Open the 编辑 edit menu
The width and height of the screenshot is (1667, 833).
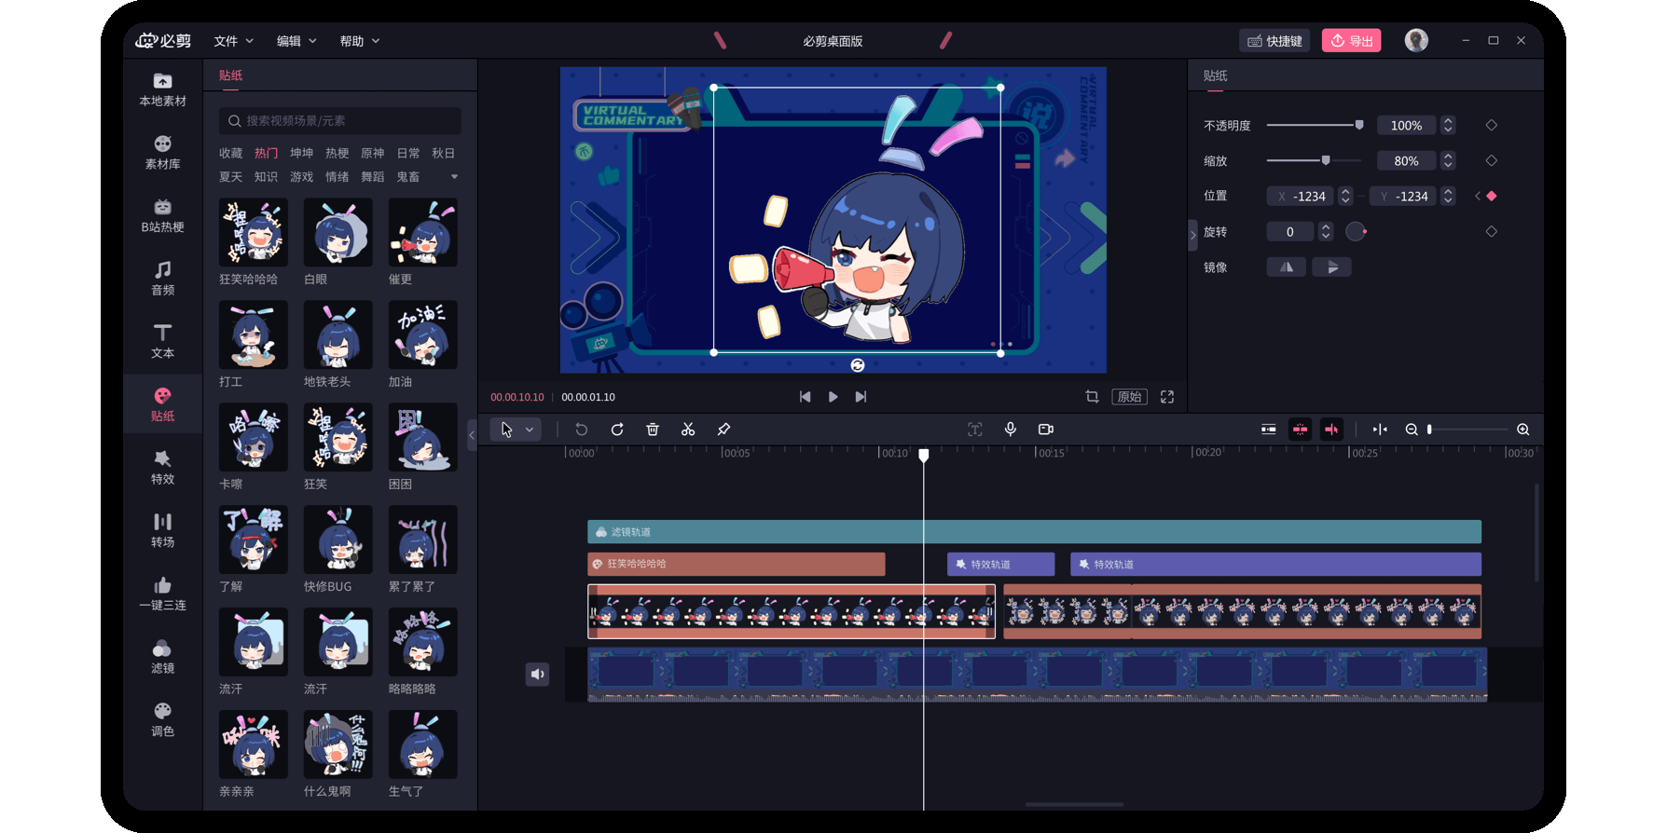(296, 41)
